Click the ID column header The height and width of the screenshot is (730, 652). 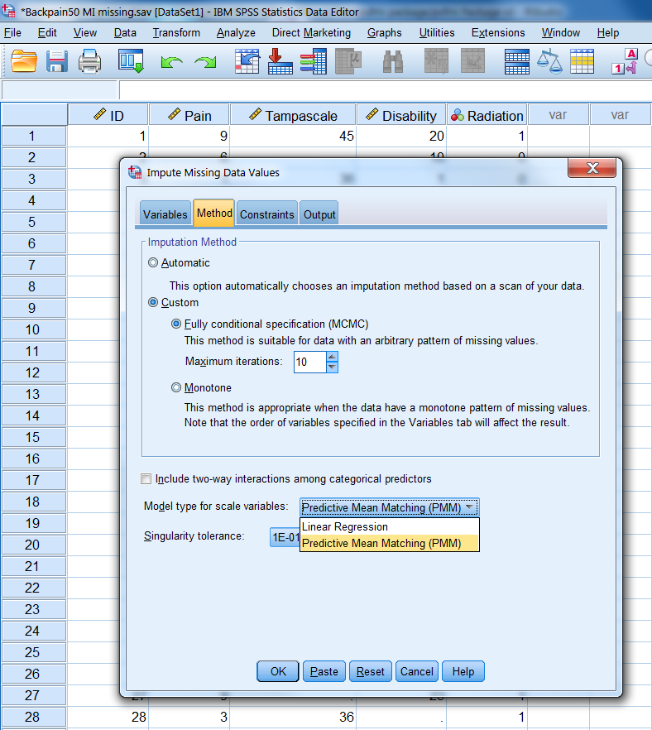pyautogui.click(x=108, y=115)
